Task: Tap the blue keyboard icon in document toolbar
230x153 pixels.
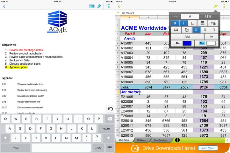Action: click(x=92, y=6)
